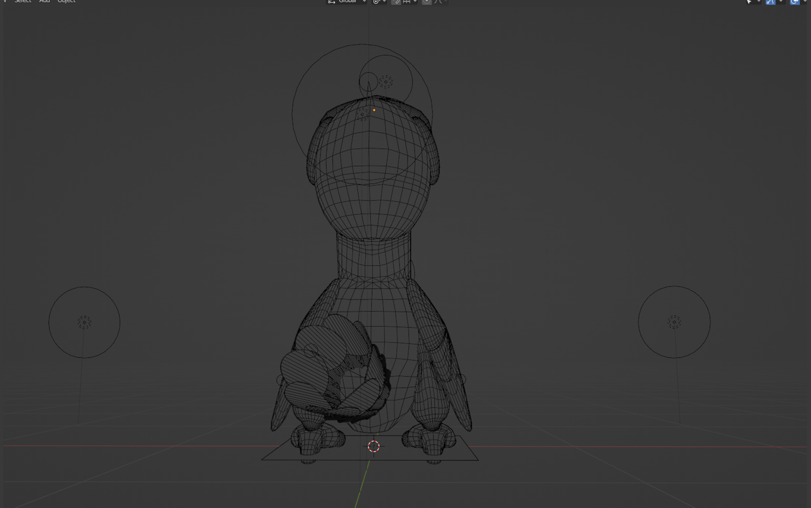The height and width of the screenshot is (508, 811).
Task: Click the orange origin dot on head
Action: [x=374, y=110]
